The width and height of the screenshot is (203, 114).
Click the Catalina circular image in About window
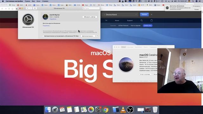tap(126, 65)
